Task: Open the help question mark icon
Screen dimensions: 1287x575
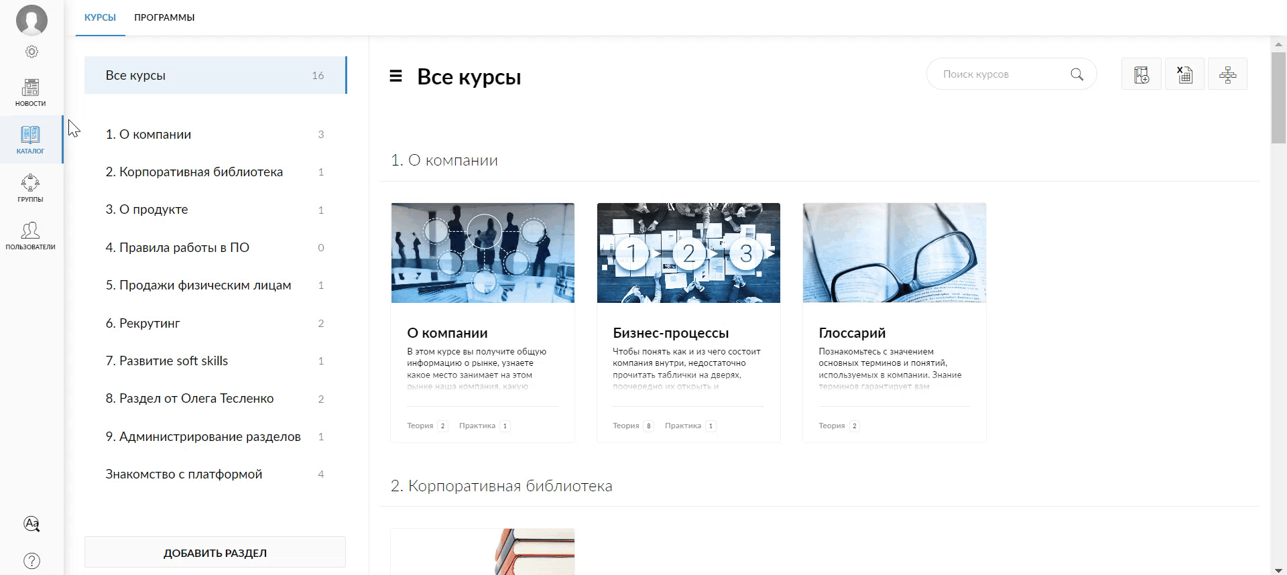Action: pos(32,561)
